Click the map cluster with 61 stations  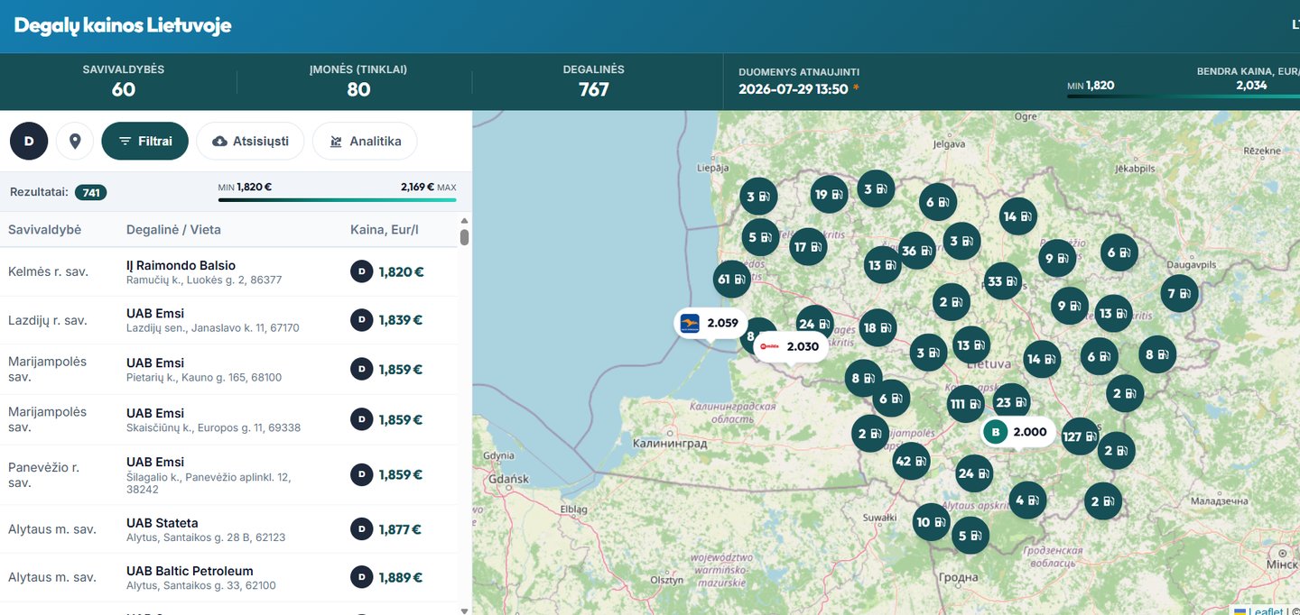pos(732,280)
